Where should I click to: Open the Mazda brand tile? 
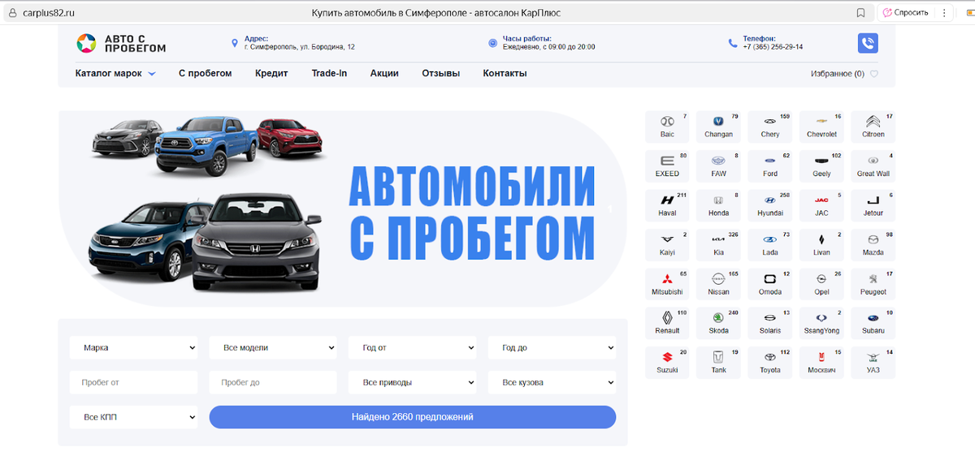(873, 244)
